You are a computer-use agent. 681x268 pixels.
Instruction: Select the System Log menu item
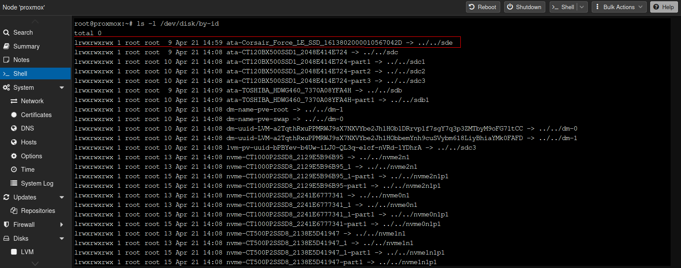(x=36, y=183)
